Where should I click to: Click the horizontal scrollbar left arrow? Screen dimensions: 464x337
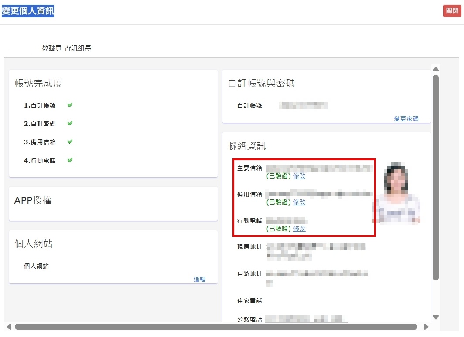point(9,327)
